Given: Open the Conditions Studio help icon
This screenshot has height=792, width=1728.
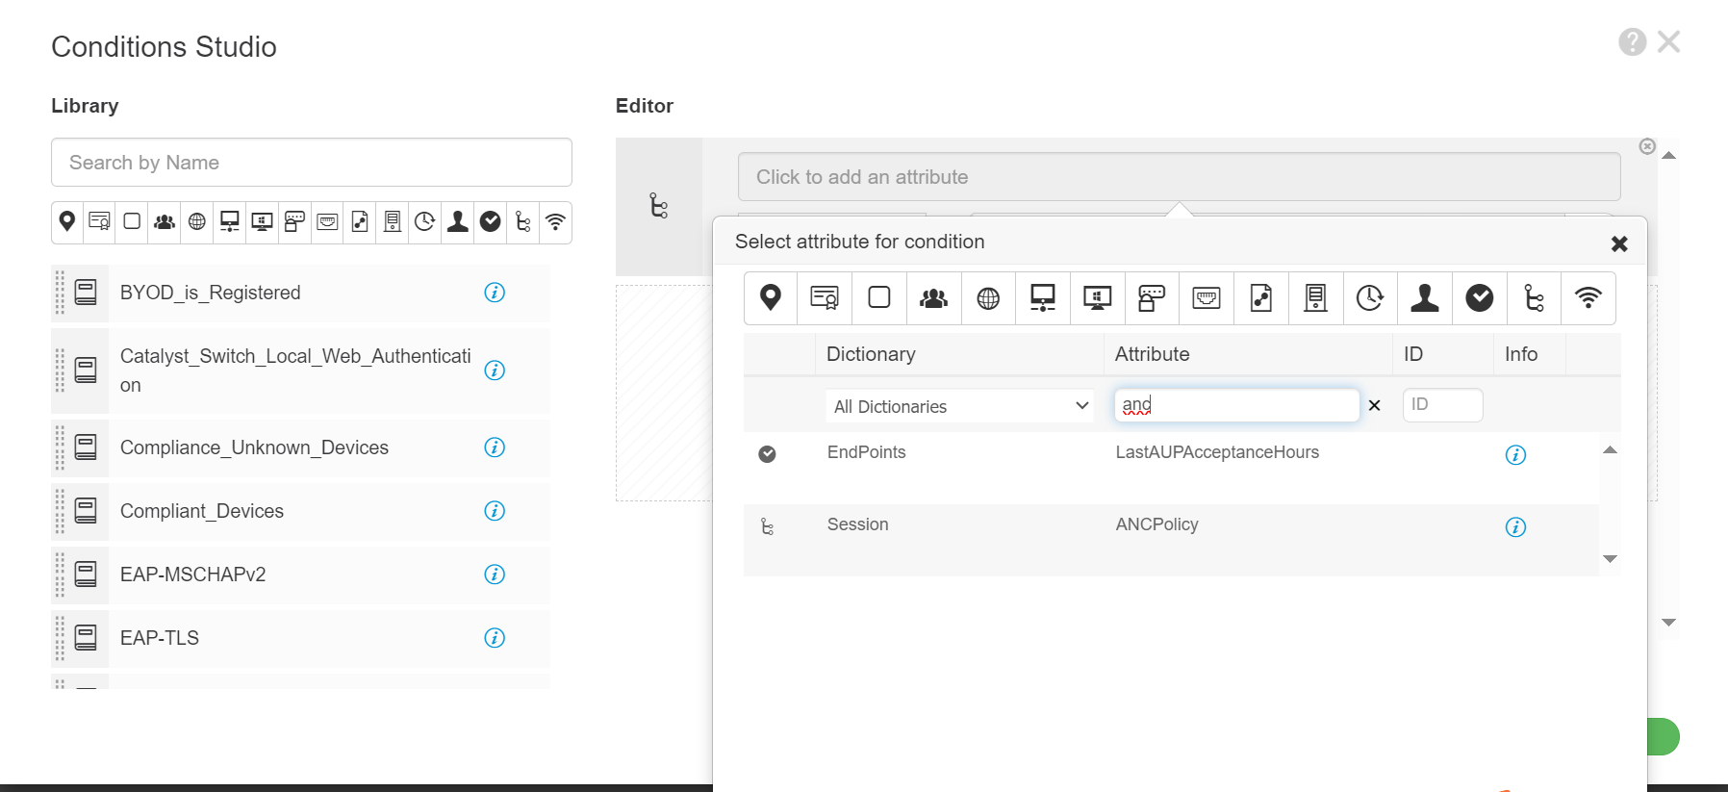Looking at the screenshot, I should coord(1632,42).
